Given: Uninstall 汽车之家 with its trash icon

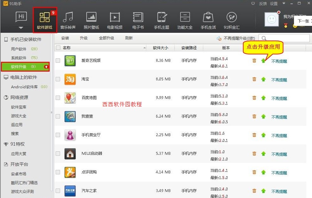Looking at the screenshot, I should pyautogui.click(x=254, y=191).
